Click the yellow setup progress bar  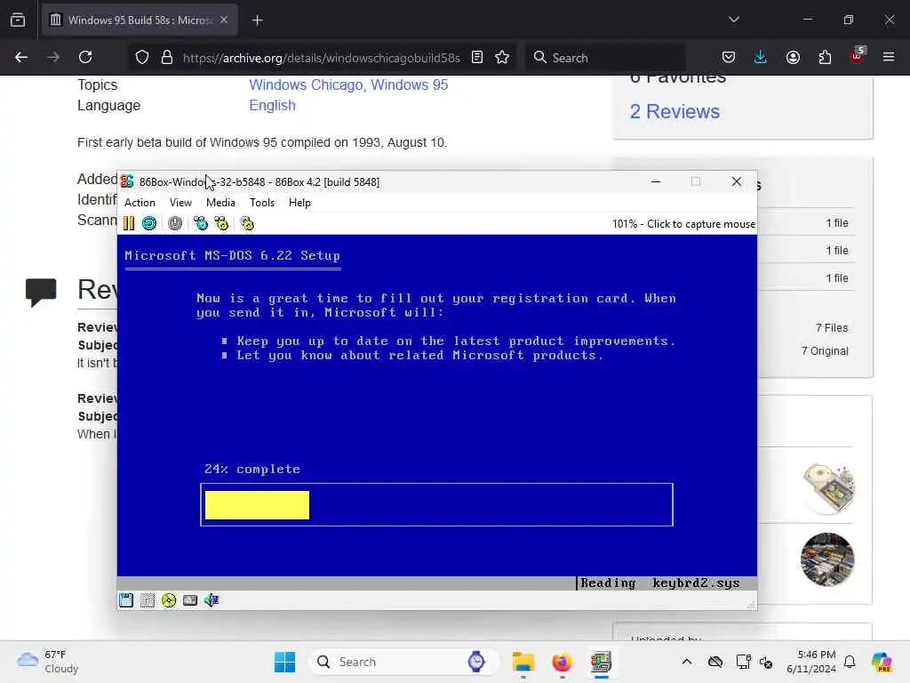point(257,505)
